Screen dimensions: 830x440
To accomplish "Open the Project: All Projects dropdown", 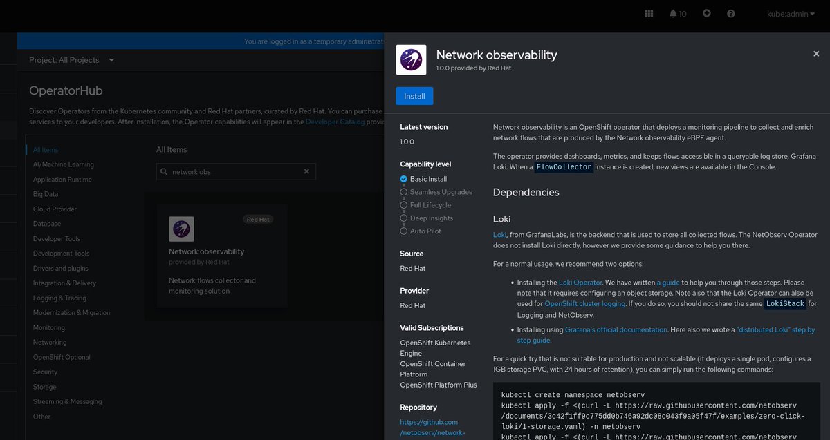I will 72,60.
